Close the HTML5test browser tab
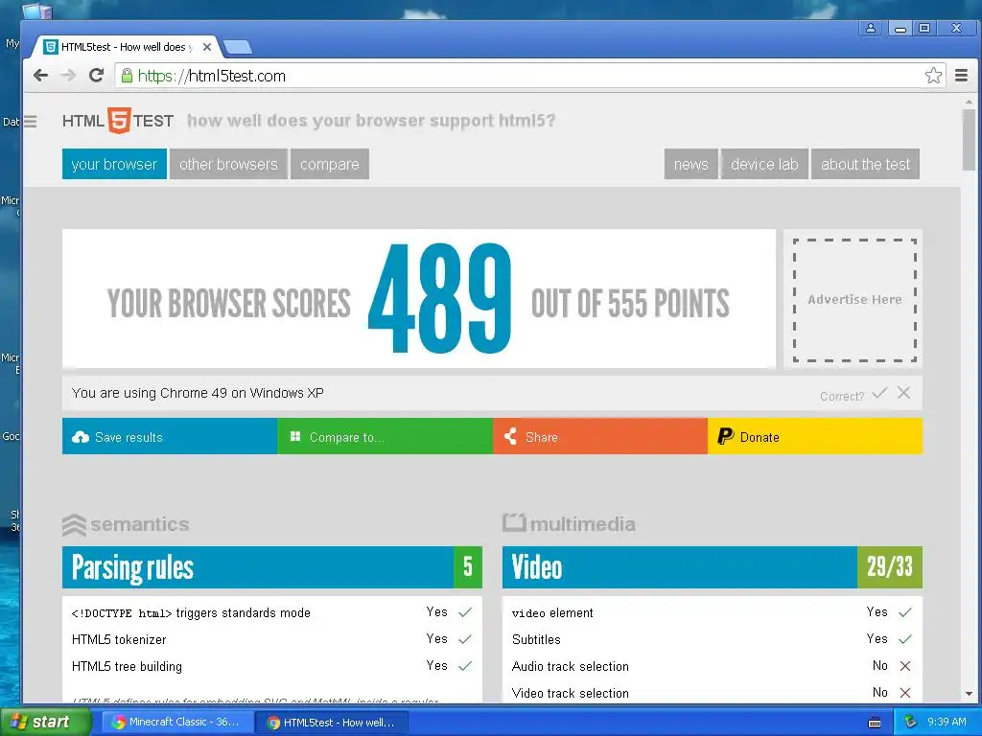The height and width of the screenshot is (736, 982). (x=207, y=47)
